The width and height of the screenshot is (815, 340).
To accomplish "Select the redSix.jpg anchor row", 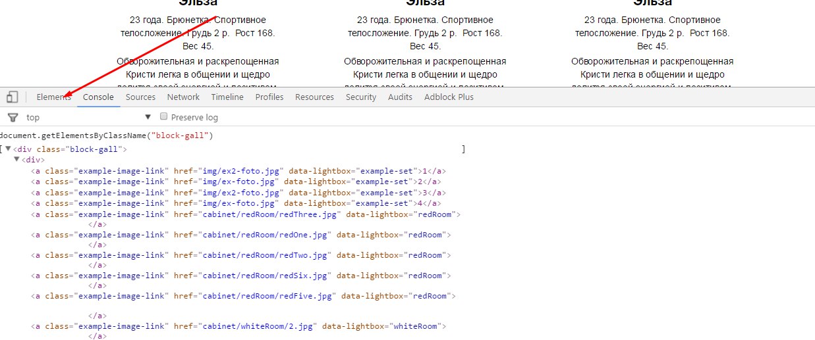I will tap(241, 275).
